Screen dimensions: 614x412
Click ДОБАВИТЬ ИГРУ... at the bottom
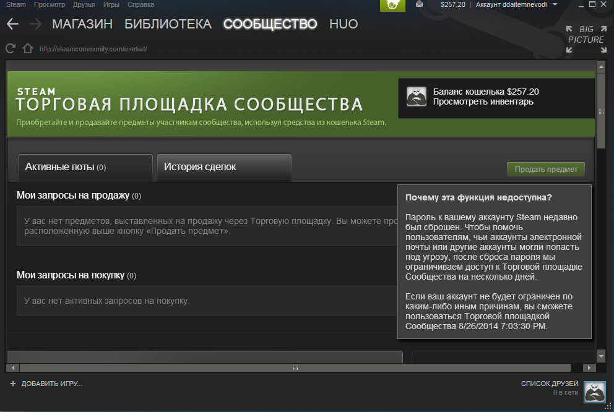[52, 384]
